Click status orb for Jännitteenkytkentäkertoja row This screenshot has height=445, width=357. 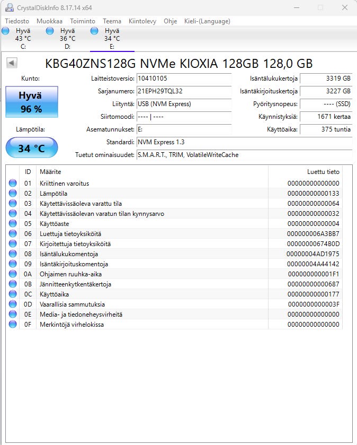coord(13,284)
